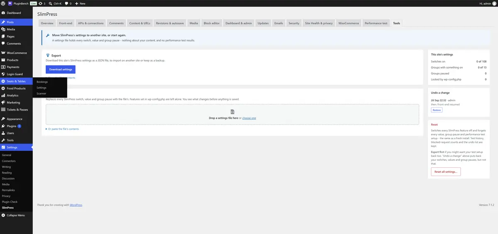Open the General settings submenu item
This screenshot has height=234, width=498.
7,155
